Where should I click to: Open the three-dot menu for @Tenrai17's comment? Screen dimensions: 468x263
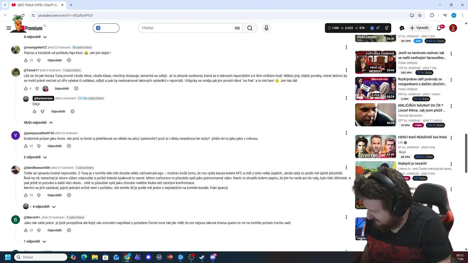tap(346, 70)
